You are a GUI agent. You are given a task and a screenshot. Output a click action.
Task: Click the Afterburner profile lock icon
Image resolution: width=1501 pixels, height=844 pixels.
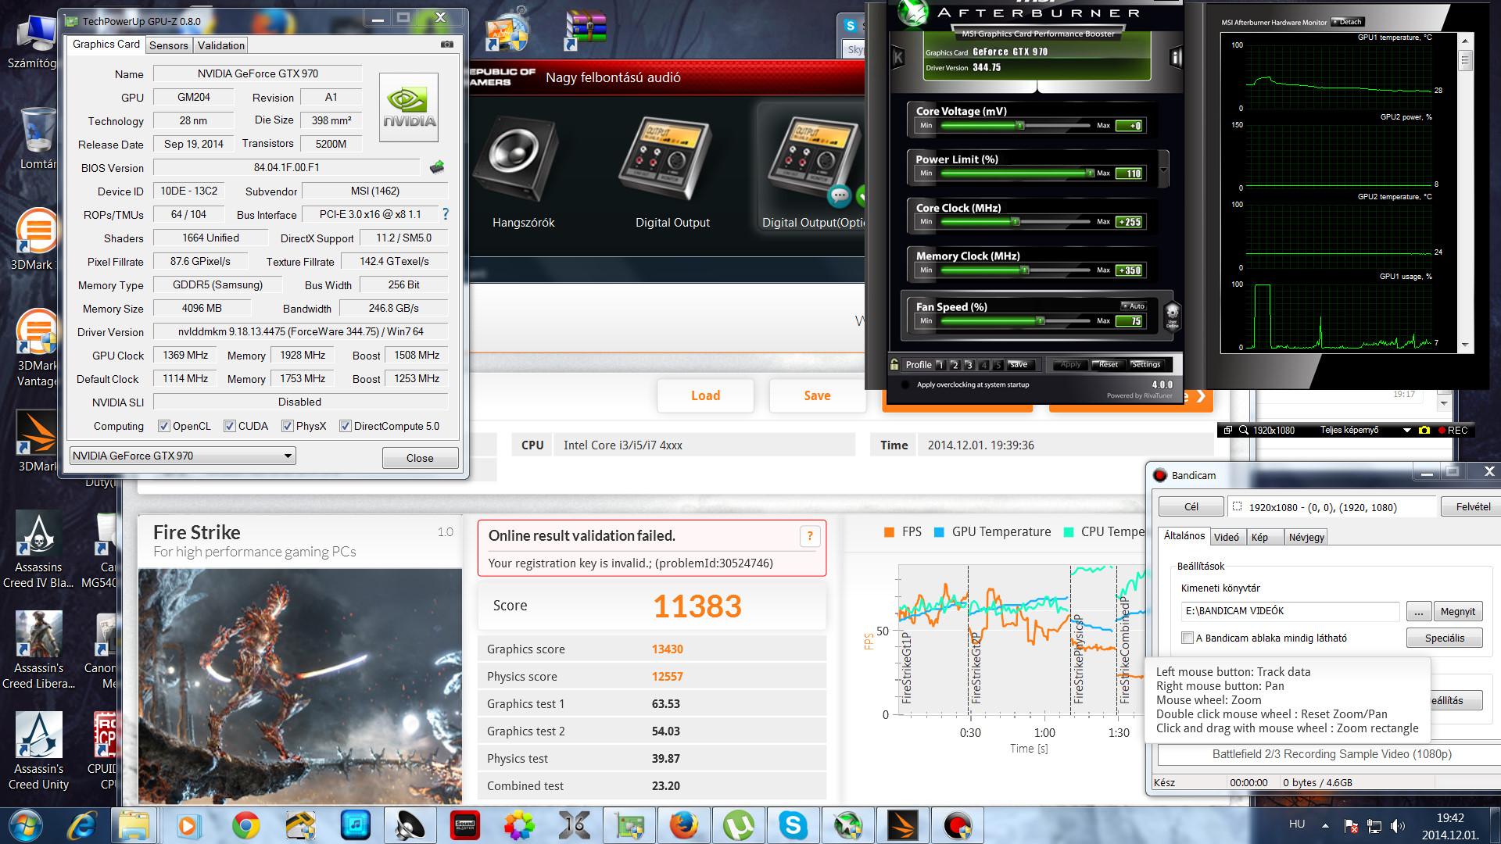coord(894,364)
